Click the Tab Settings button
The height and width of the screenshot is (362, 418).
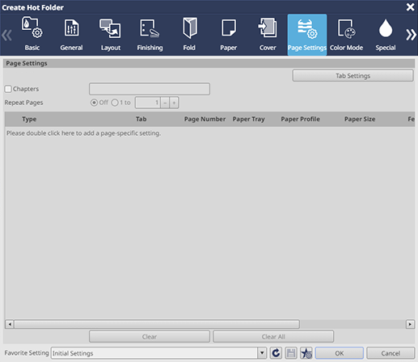(353, 76)
